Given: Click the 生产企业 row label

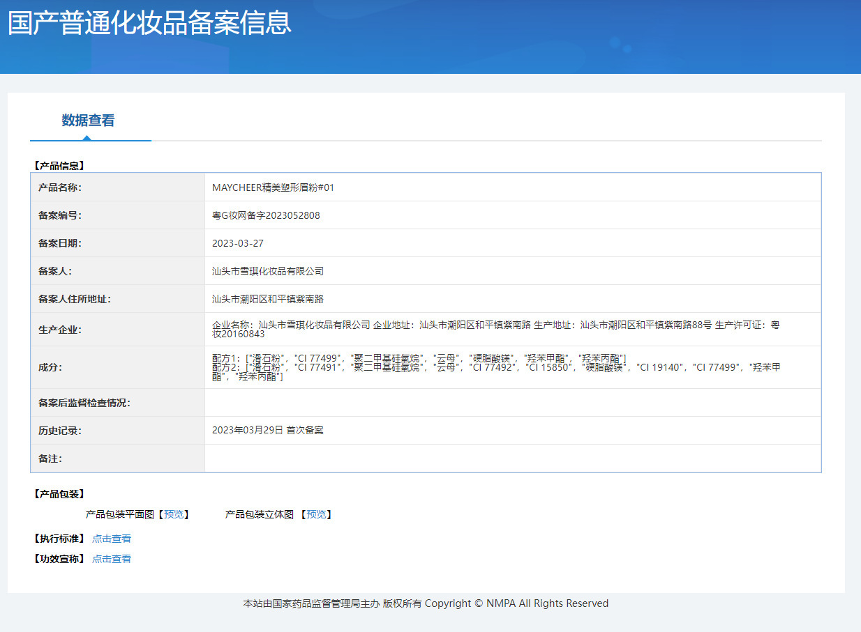Looking at the screenshot, I should click(60, 330).
